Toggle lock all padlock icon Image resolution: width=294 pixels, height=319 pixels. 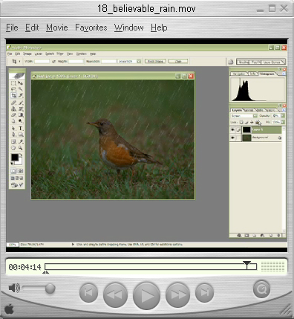click(x=257, y=122)
